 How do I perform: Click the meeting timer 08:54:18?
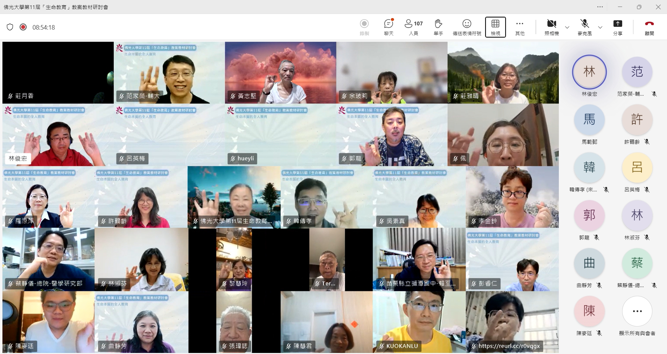[44, 27]
